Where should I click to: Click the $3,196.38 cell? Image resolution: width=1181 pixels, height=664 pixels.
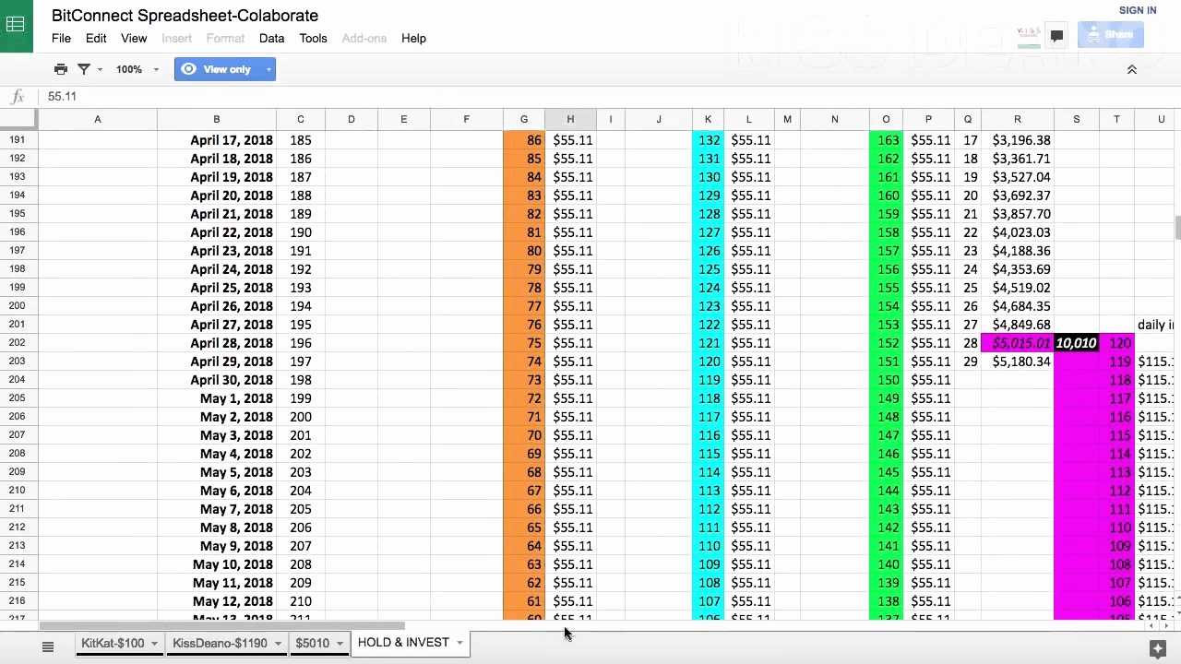tap(1018, 140)
